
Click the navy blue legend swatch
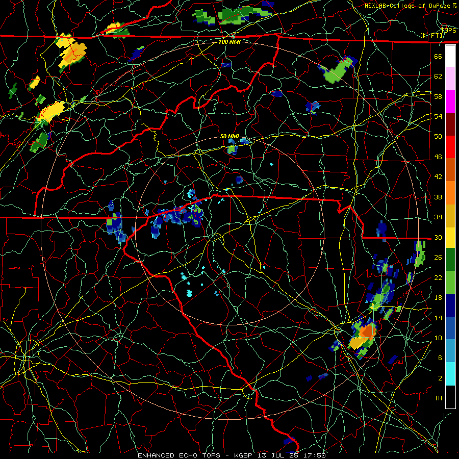click(x=450, y=305)
